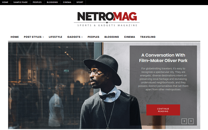208x130 pixels.
Task: Select Blogging in the top black bar
Action: click(x=52, y=2)
